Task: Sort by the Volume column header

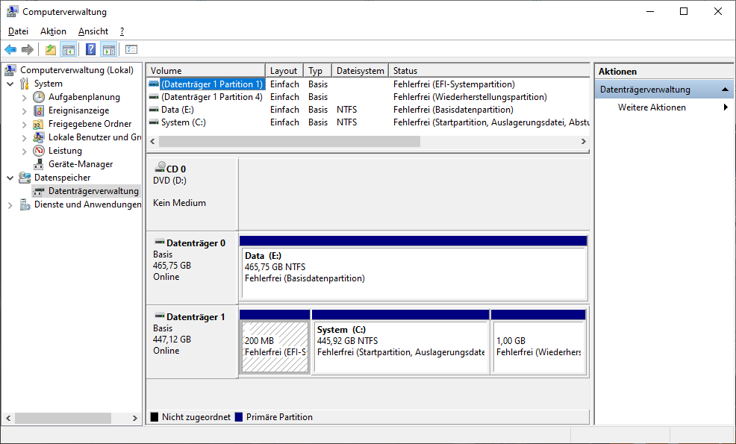Action: (x=206, y=70)
